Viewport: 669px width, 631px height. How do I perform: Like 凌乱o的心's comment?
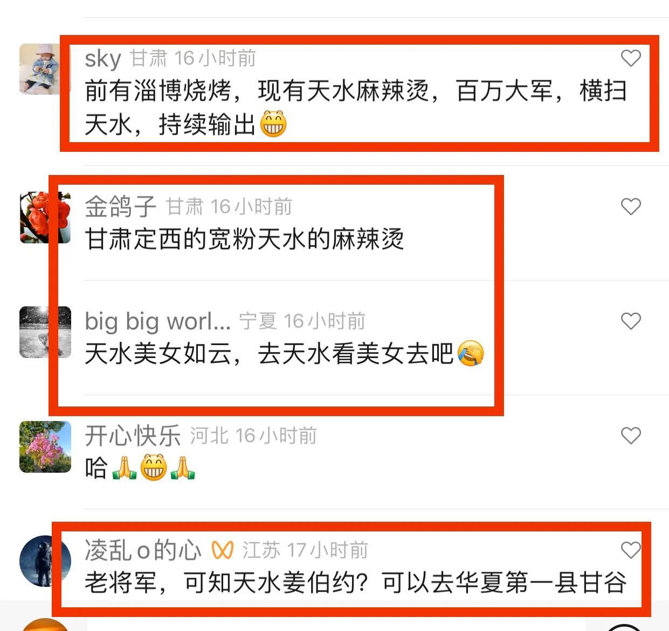click(631, 550)
